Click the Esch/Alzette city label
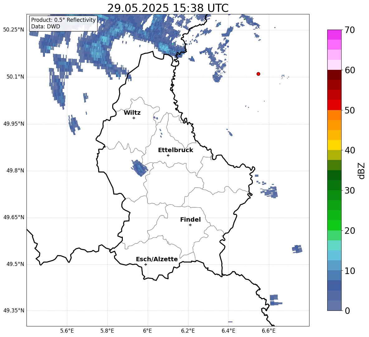Viewport: 369px width, 337px height. pos(157,259)
